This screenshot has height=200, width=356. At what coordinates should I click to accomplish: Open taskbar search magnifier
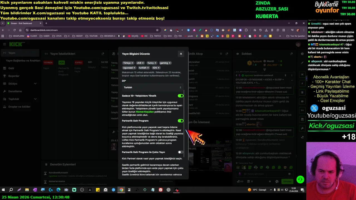(x=11, y=190)
